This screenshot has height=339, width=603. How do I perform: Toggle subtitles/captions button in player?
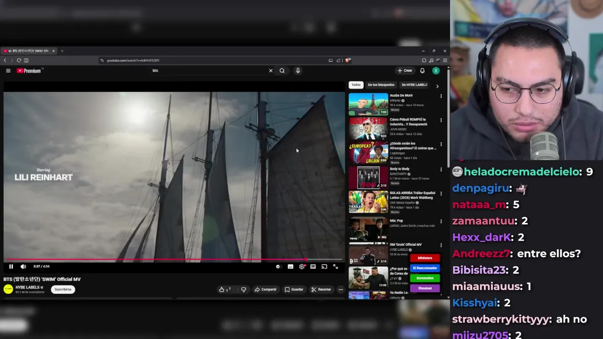pos(290,266)
